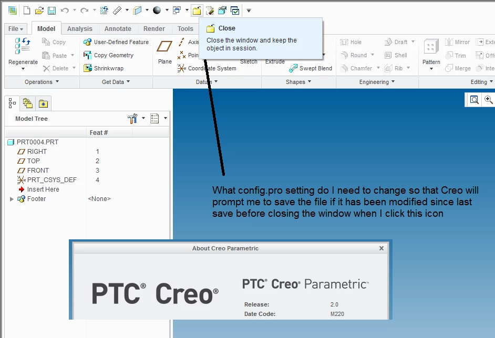The height and width of the screenshot is (338, 495).
Task: Click the Chamfer tool in Engineering
Action: click(x=356, y=68)
